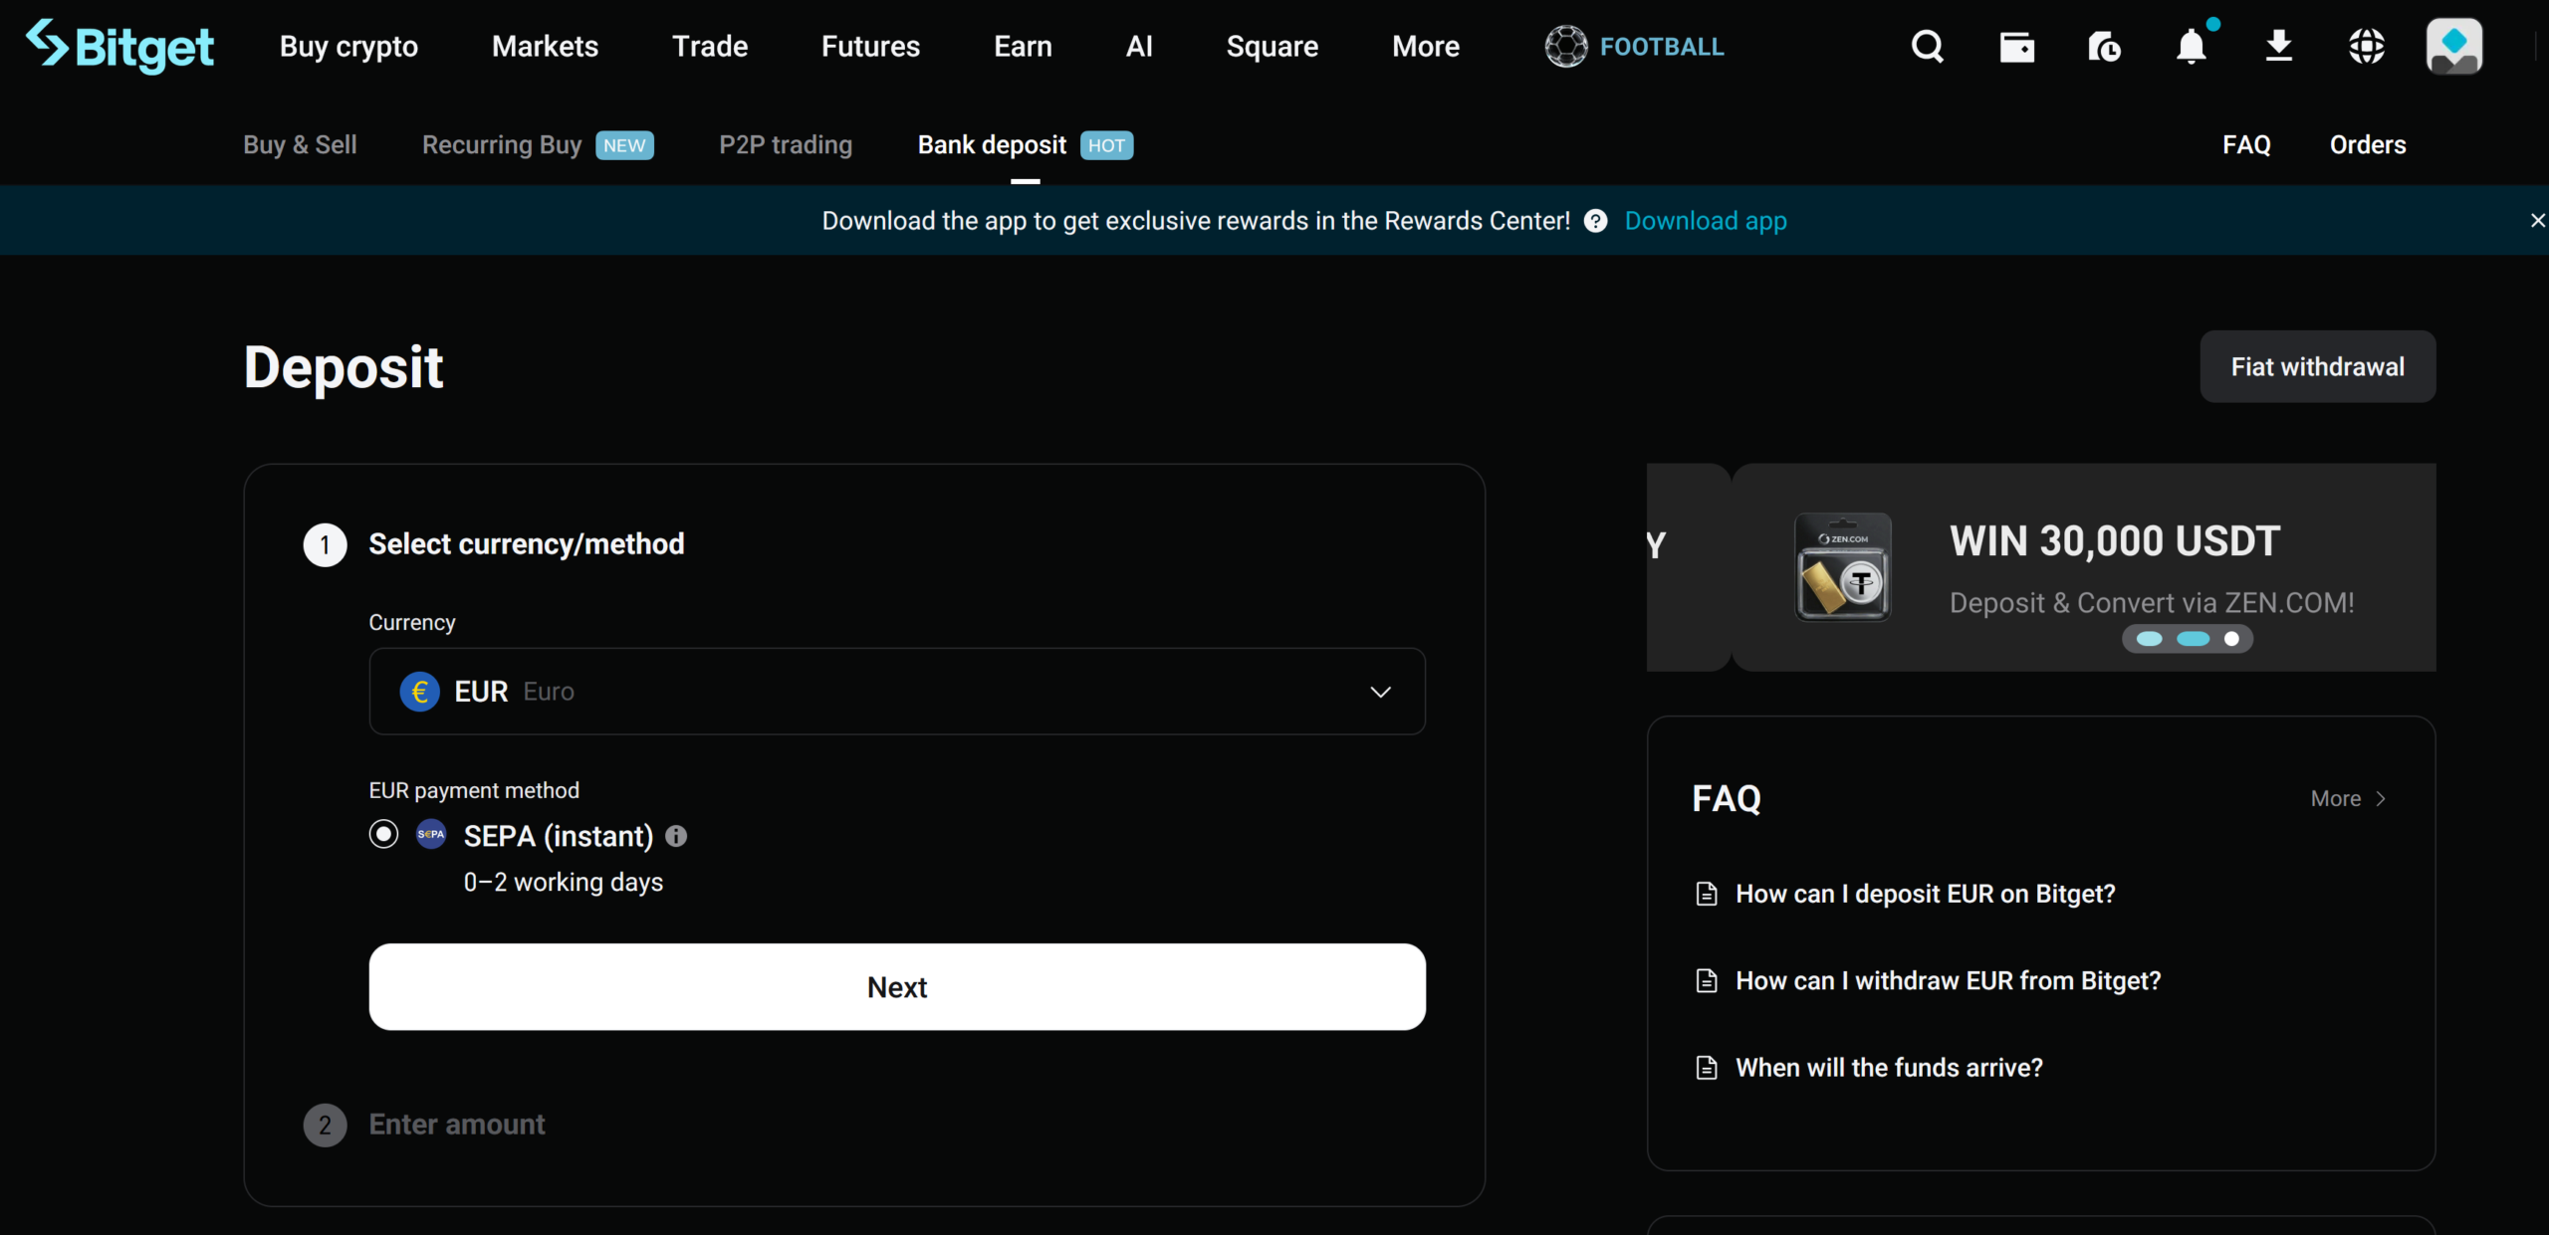Screen dimensions: 2549x1235
Task: Select the first carousel indicator dot
Action: point(2150,639)
